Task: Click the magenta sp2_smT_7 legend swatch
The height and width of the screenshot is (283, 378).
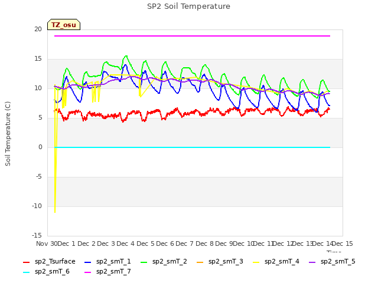Action: [x=88, y=272]
